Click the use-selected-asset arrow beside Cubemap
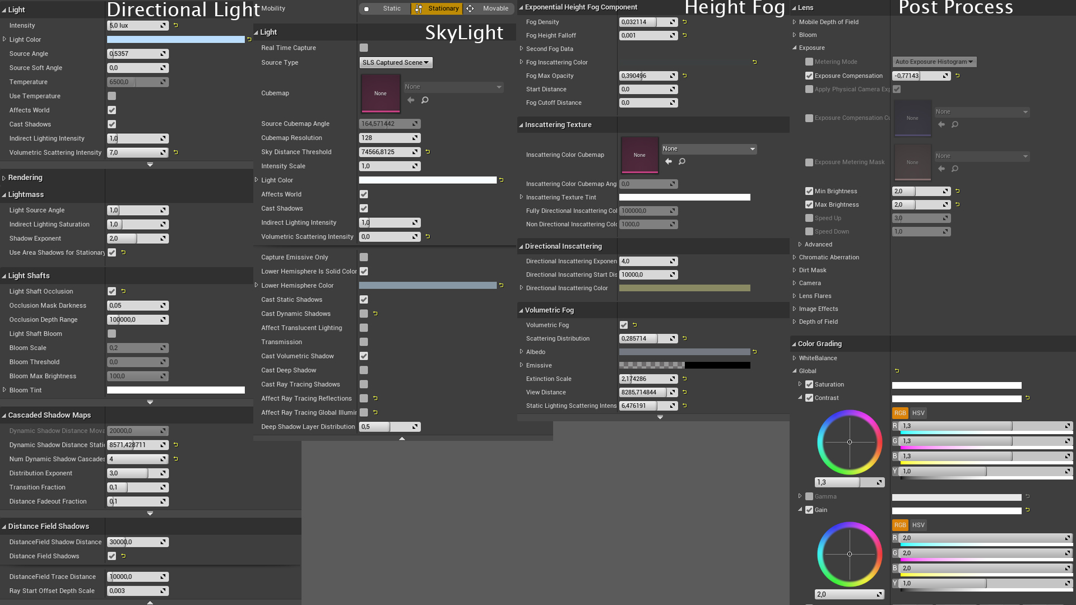 click(411, 100)
